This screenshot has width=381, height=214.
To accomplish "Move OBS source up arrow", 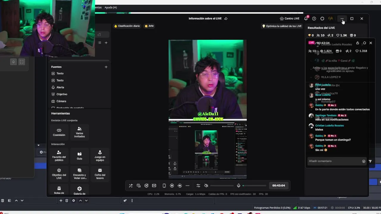I will (x=80, y=201).
